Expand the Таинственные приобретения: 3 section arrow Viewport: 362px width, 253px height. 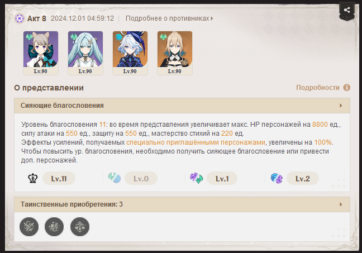coord(341,204)
